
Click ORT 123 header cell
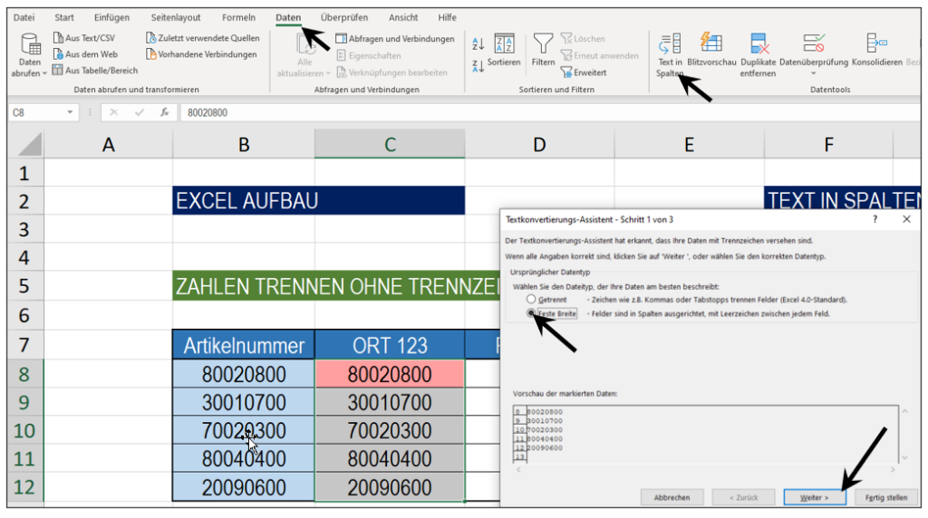click(x=390, y=345)
